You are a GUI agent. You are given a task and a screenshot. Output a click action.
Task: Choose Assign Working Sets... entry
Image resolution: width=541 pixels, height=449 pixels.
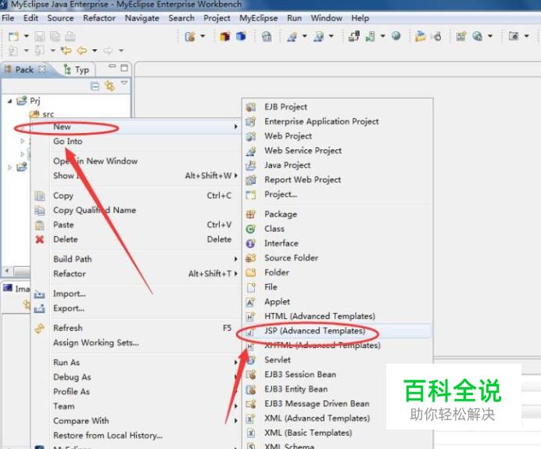[x=136, y=343]
